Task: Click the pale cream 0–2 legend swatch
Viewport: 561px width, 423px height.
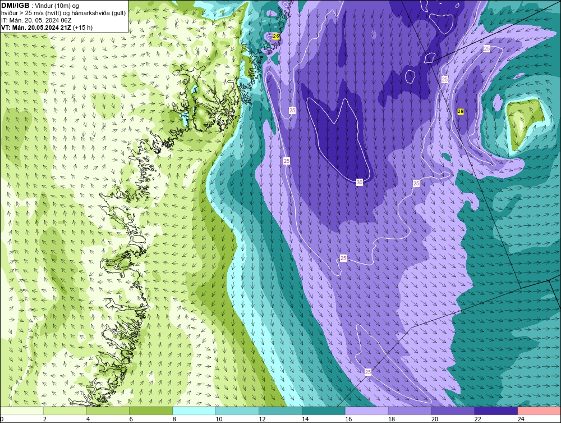Action: pyautogui.click(x=22, y=411)
